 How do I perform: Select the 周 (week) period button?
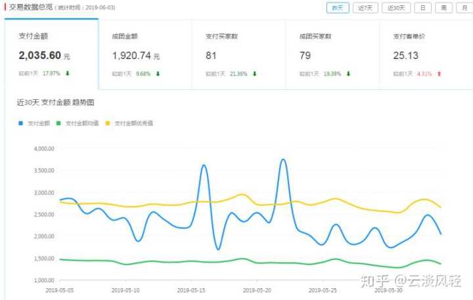[x=443, y=8]
